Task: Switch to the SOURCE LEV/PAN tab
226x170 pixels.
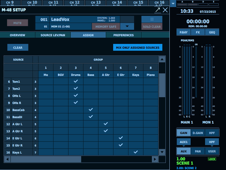Action: pos(53,35)
